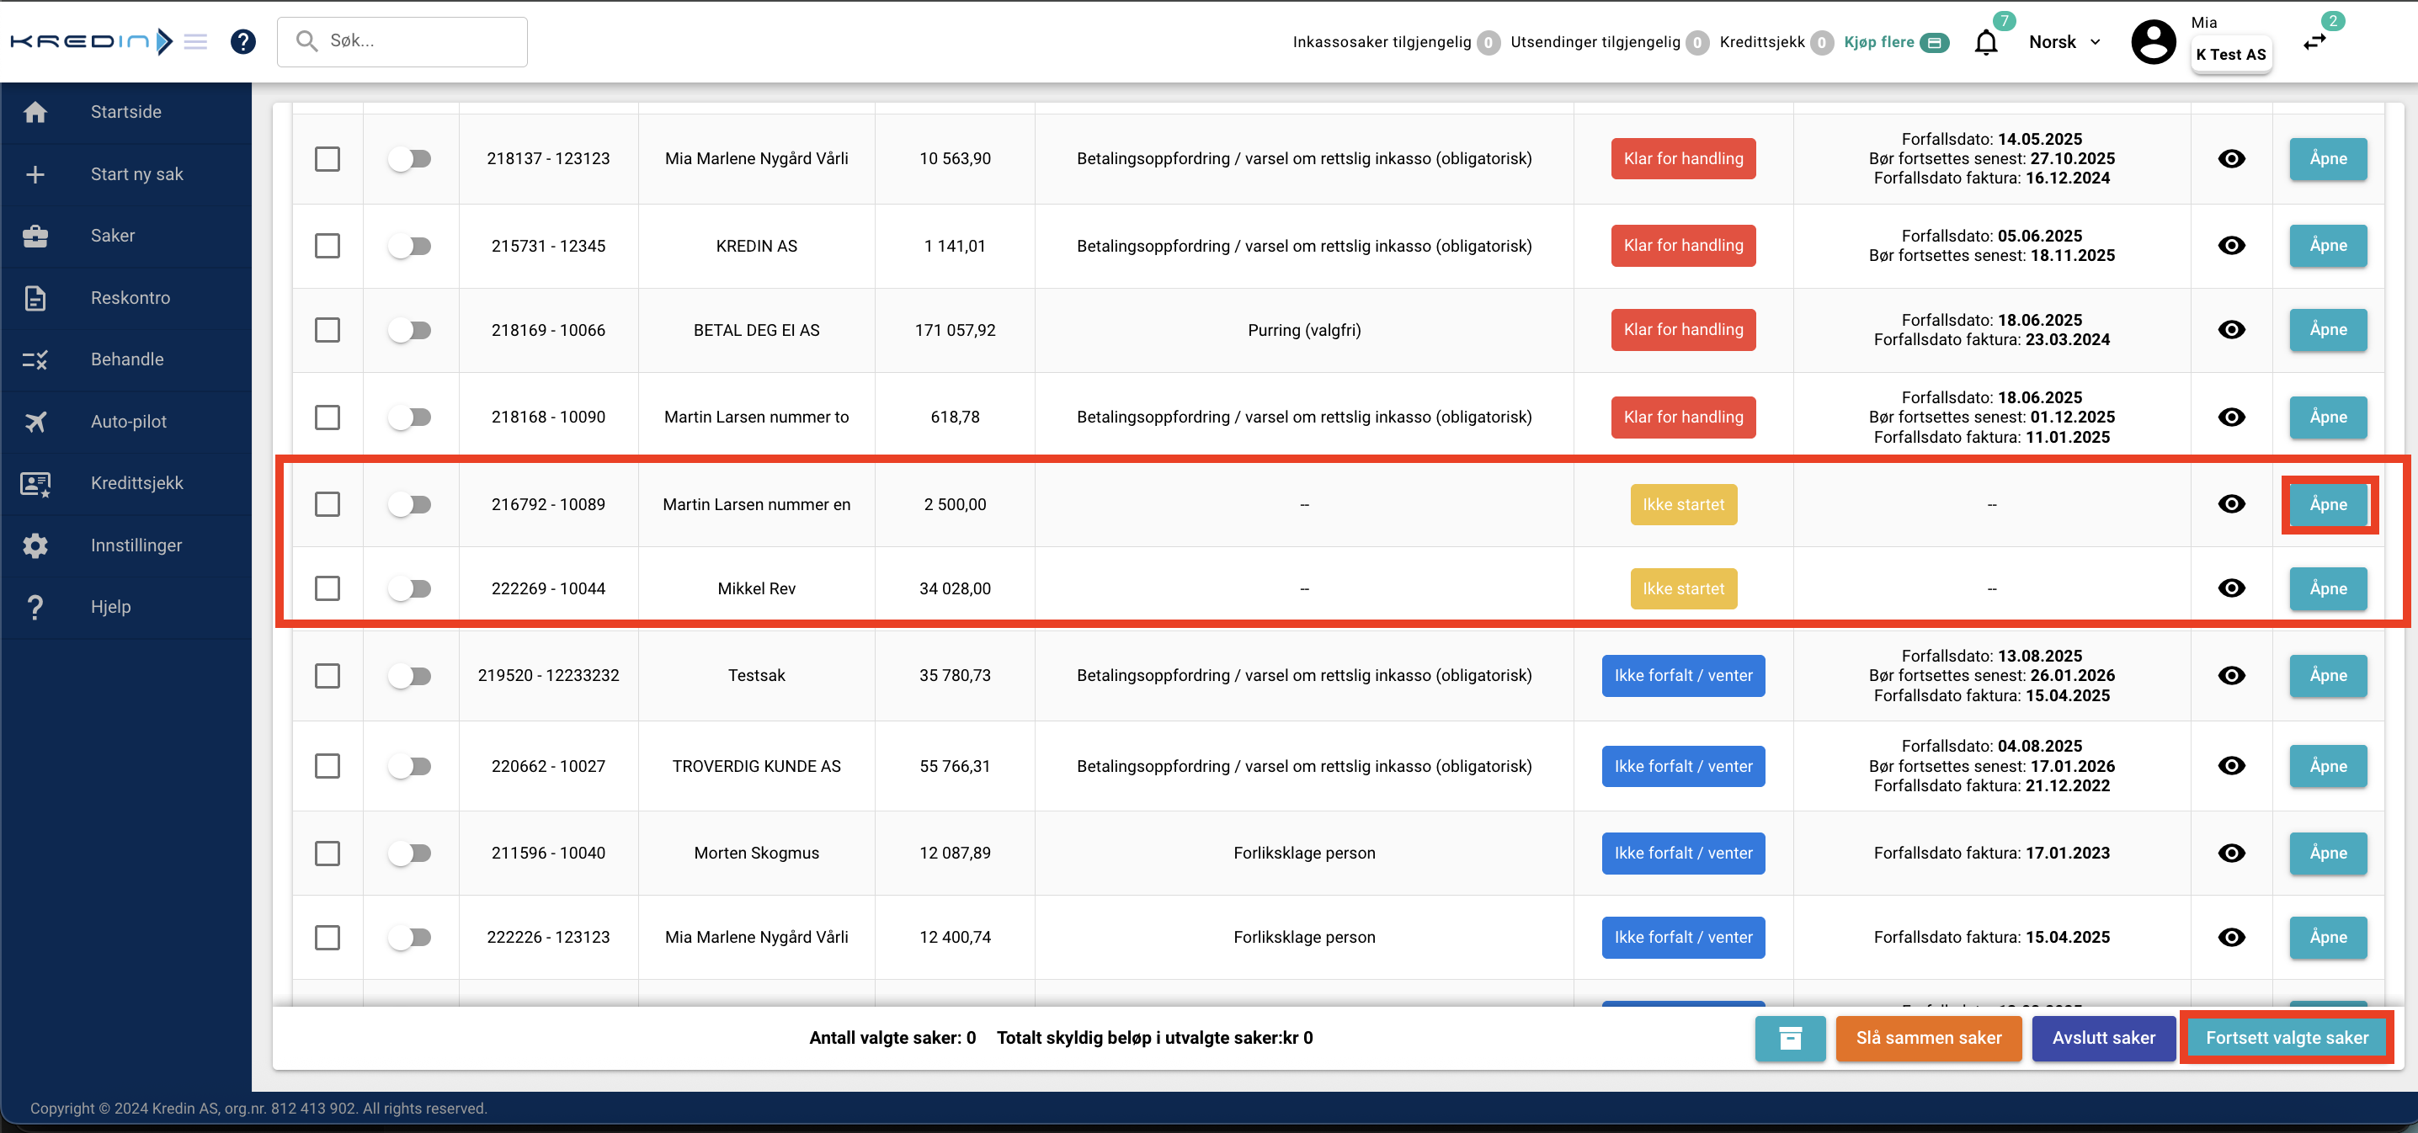Click the Kjøp flere card icon
The height and width of the screenshot is (1133, 2418).
coord(1934,42)
